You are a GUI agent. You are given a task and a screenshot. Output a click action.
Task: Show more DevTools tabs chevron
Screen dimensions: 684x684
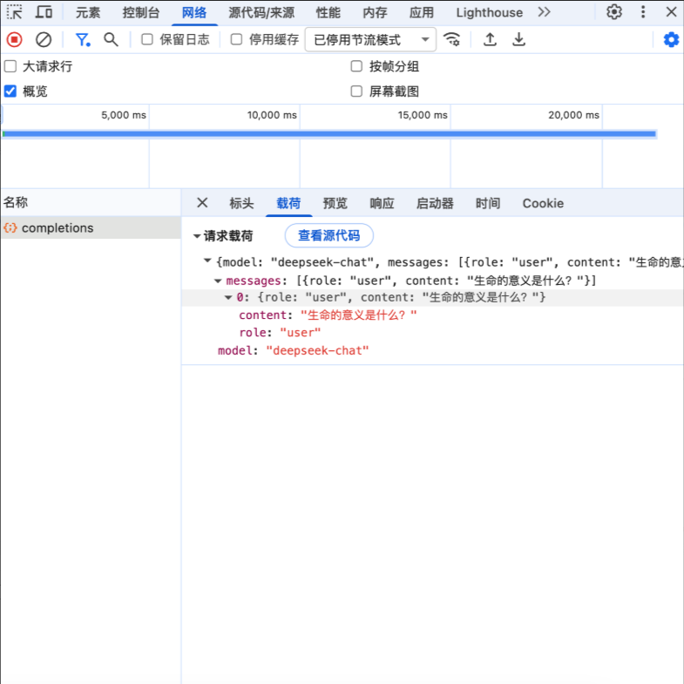[x=544, y=12]
